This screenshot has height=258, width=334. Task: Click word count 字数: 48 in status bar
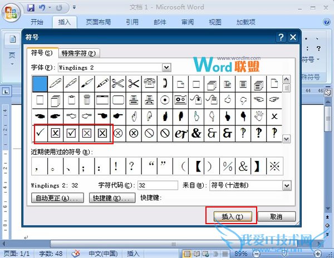coord(51,254)
